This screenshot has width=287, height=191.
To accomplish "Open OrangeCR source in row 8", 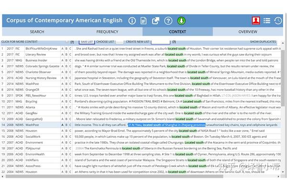I will coord(33,90).
